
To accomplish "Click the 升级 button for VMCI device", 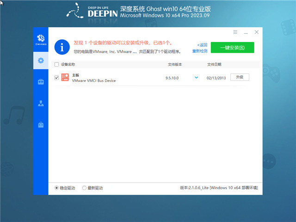I will click(240, 77).
